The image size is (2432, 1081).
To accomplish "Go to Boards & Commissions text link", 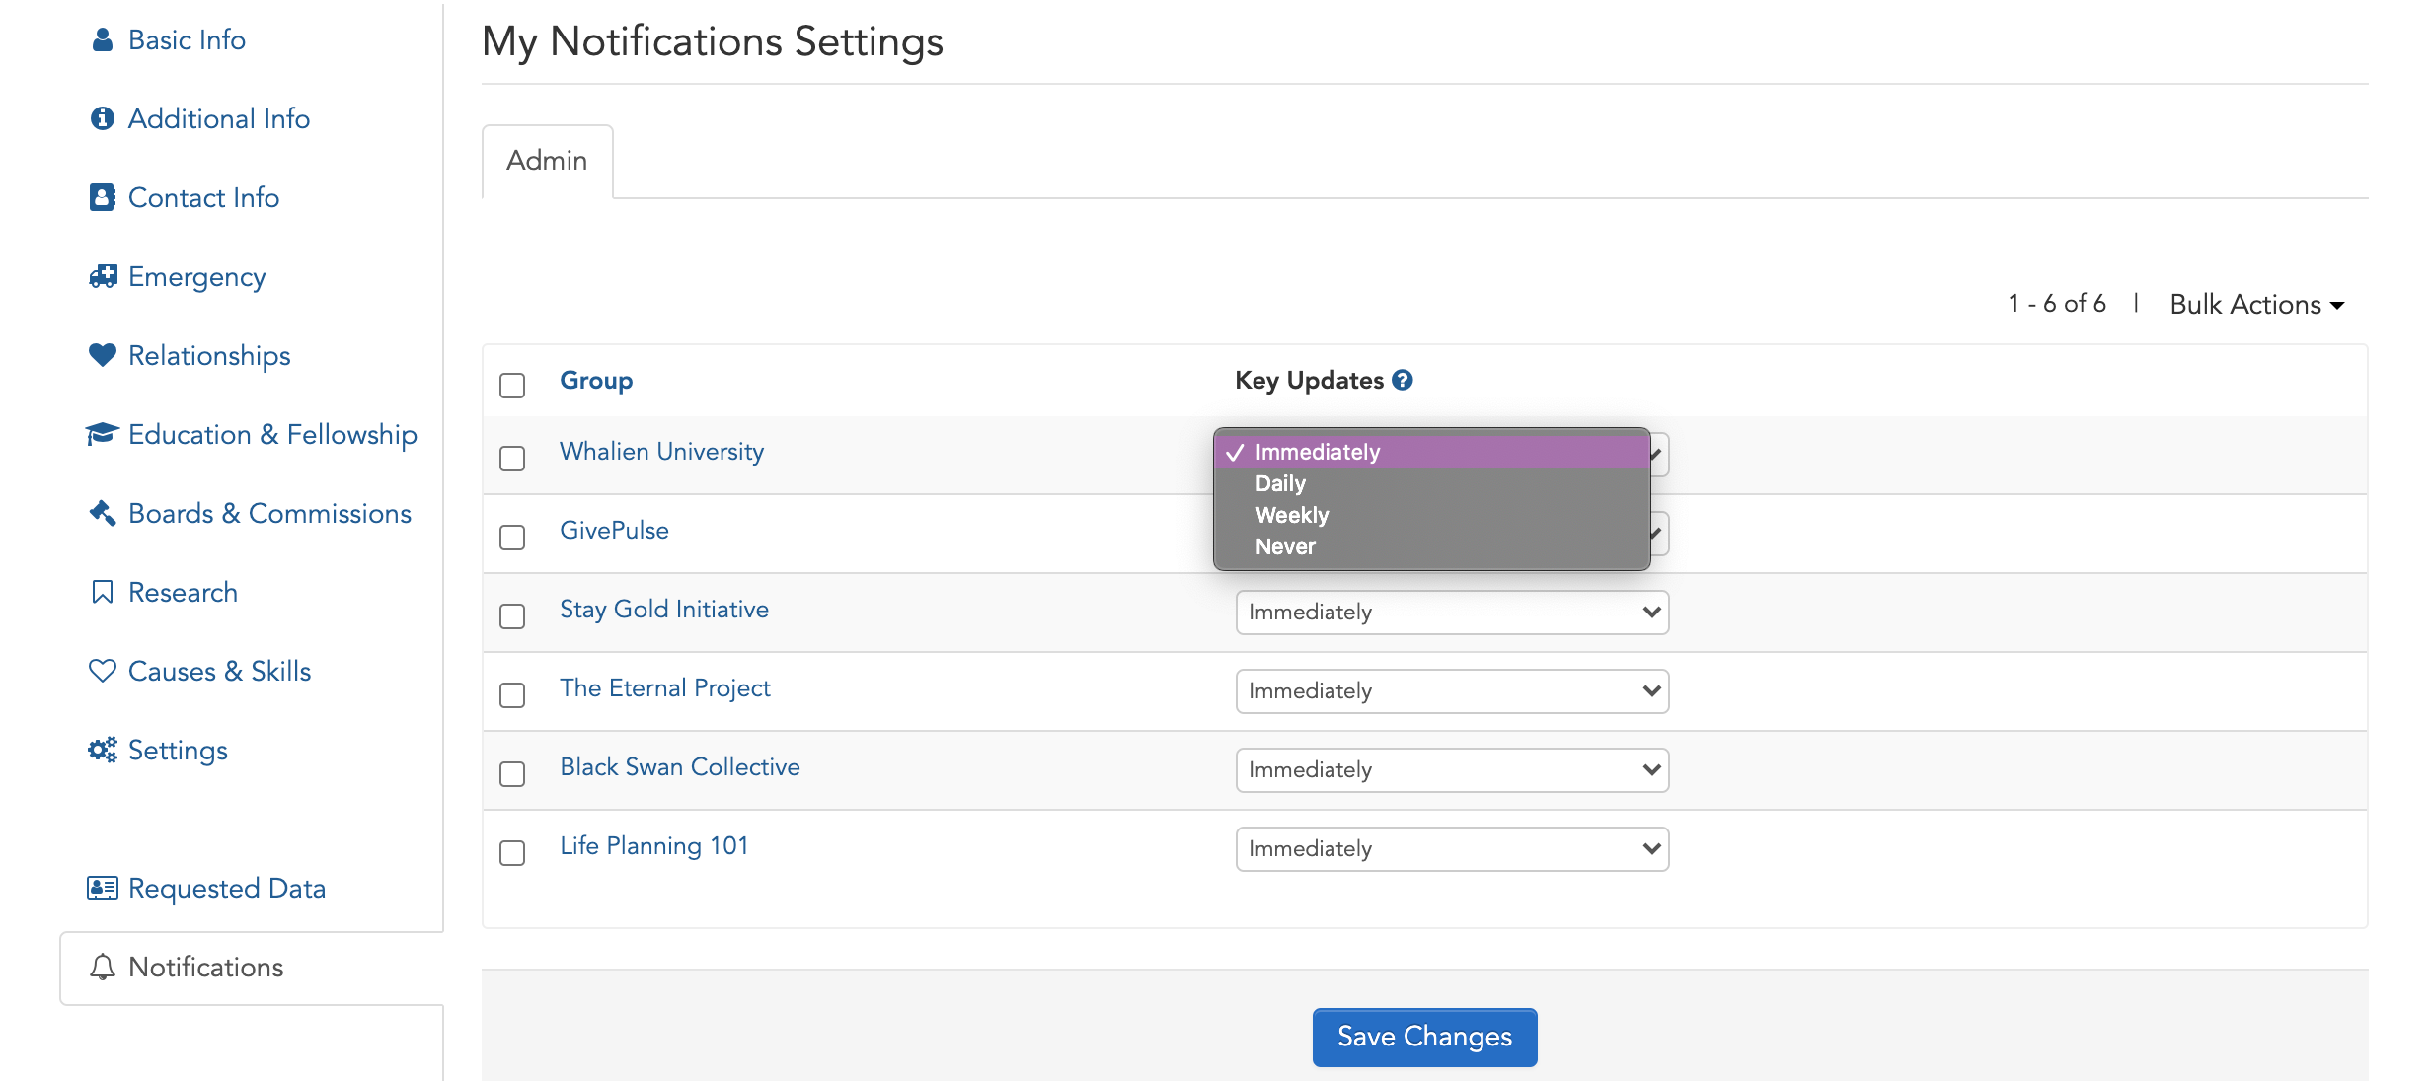I will pos(269,513).
